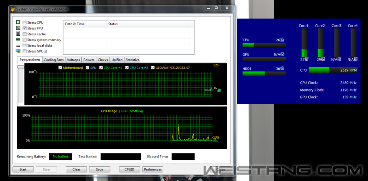Click the Clear button
Image resolution: width=368 pixels, height=181 pixels.
pos(76,170)
